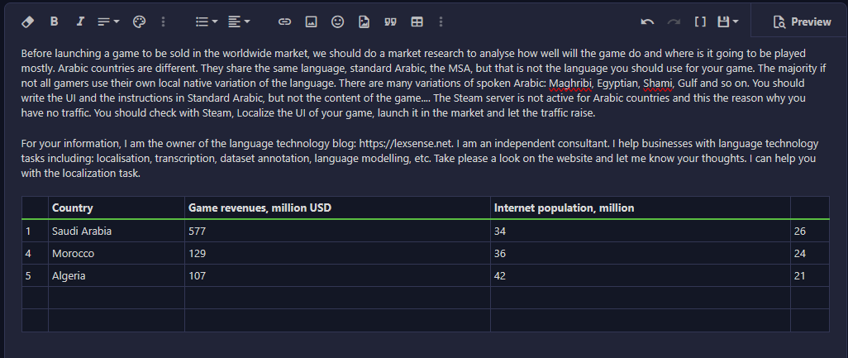Open the text color palette
The image size is (848, 358).
(x=140, y=21)
